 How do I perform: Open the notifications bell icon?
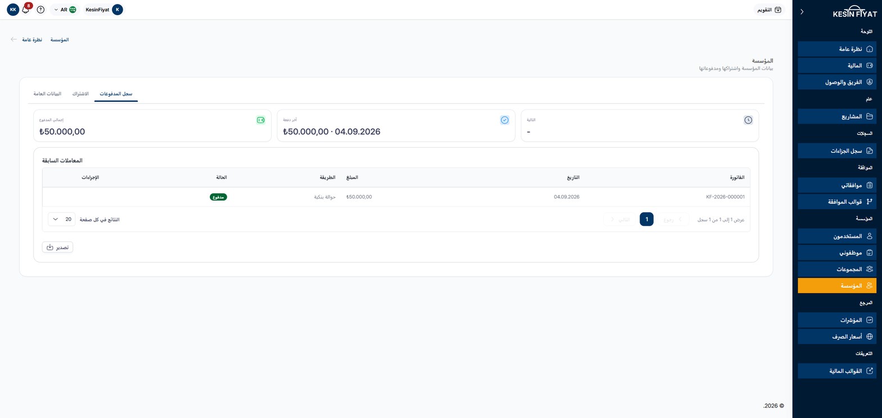pyautogui.click(x=25, y=10)
